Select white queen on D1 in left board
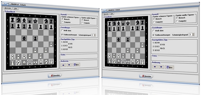This screenshot has height=95, width=201. (x=30, y=62)
